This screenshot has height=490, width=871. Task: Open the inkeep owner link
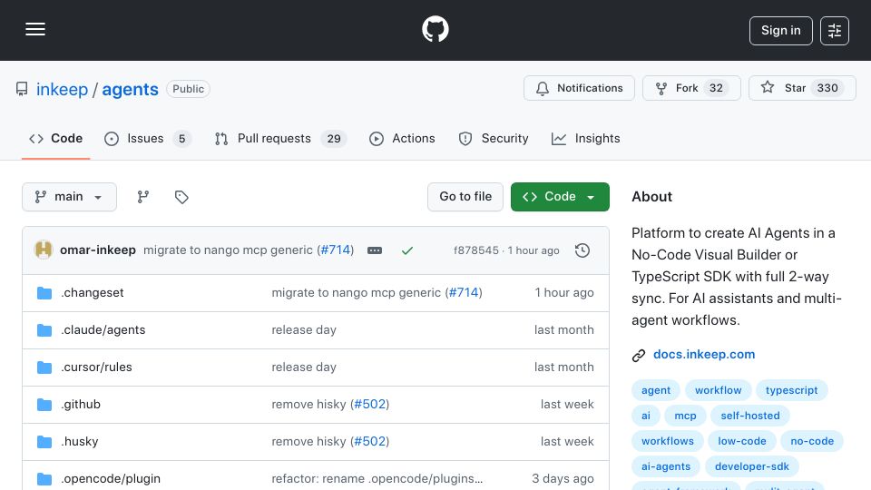(62, 90)
